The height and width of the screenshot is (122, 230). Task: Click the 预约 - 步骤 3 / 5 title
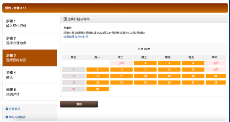(x=16, y=8)
